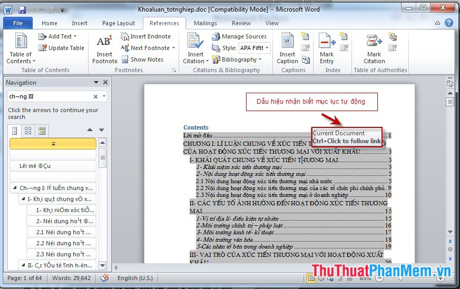The height and width of the screenshot is (289, 460).
Task: Click English (U.S.) language in status bar
Action: pyautogui.click(x=135, y=278)
